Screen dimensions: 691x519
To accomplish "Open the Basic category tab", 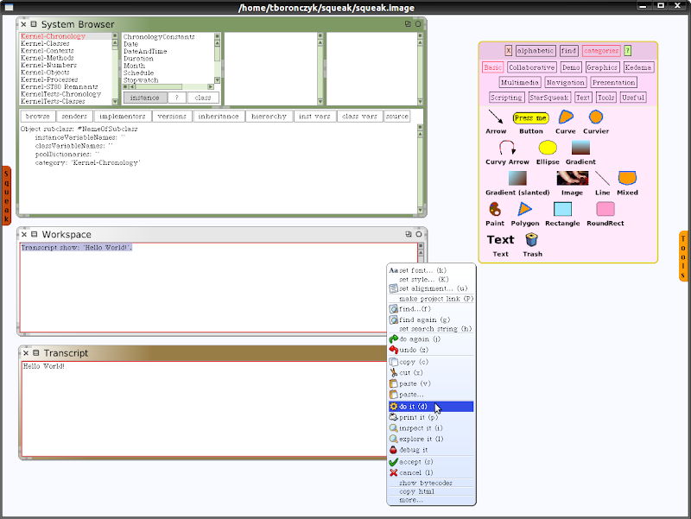I will (x=492, y=67).
